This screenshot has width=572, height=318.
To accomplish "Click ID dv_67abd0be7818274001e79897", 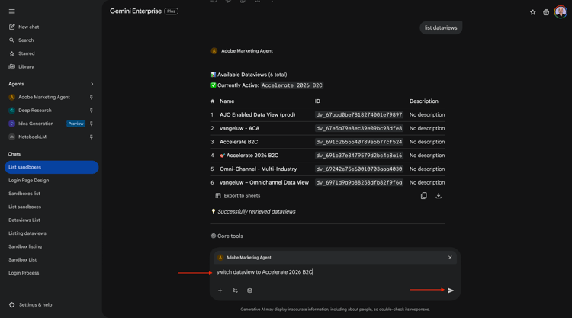I will (x=359, y=115).
